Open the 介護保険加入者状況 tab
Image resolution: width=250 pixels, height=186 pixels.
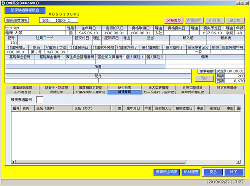(90, 92)
